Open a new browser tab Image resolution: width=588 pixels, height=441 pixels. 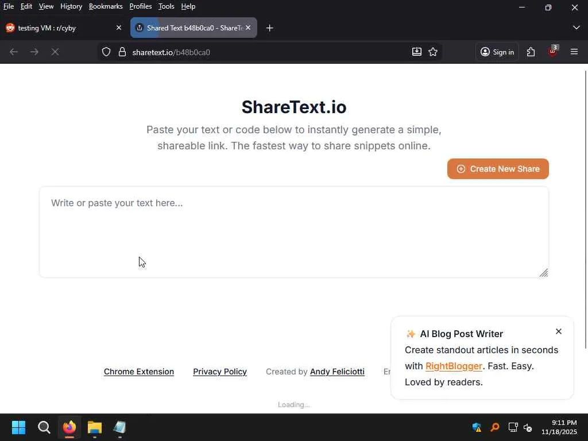[270, 28]
